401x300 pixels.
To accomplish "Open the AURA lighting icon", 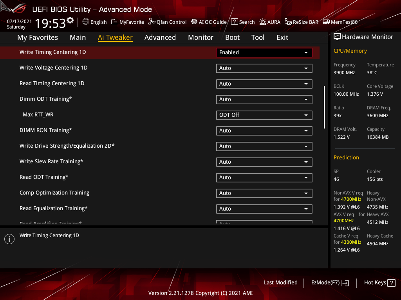I will pyautogui.click(x=263, y=22).
